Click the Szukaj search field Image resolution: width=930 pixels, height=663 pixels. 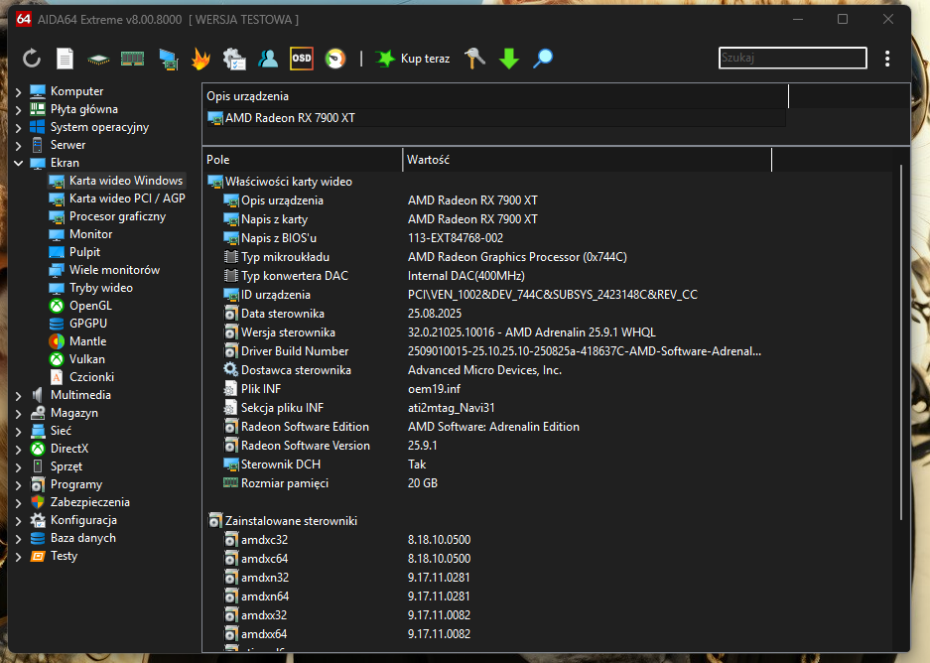click(x=792, y=59)
